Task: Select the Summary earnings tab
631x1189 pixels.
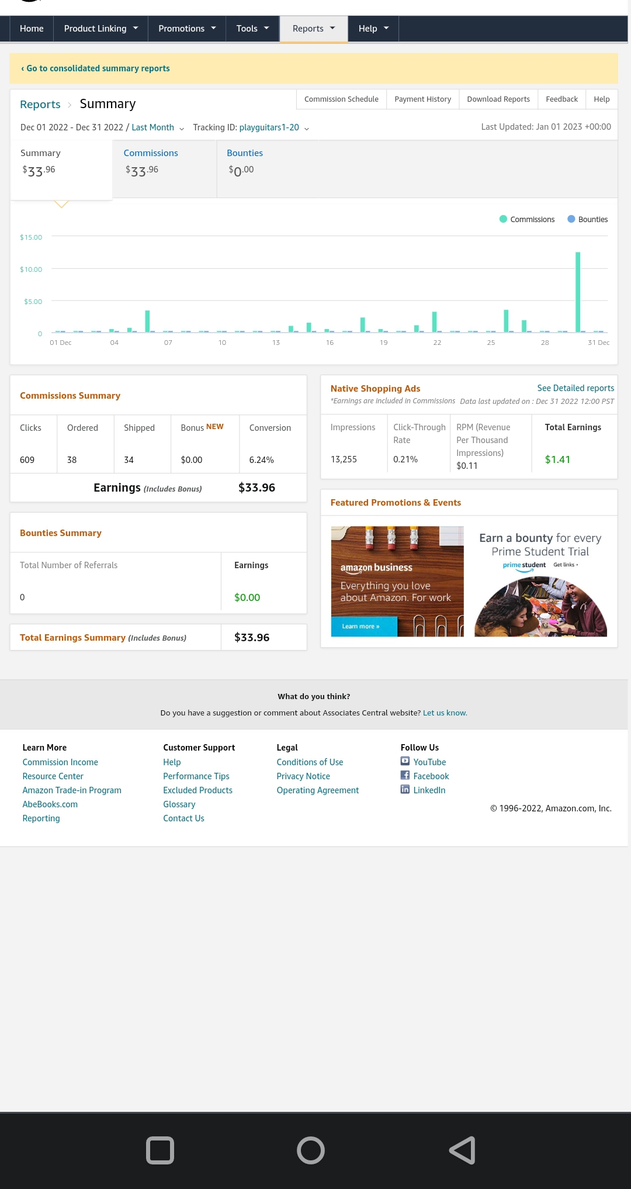Action: [61, 170]
